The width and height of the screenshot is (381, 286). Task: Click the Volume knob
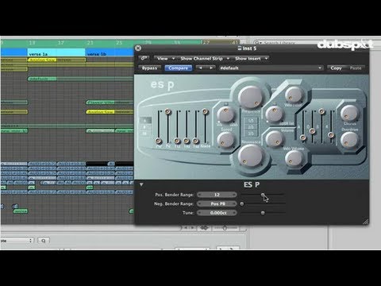click(x=275, y=139)
